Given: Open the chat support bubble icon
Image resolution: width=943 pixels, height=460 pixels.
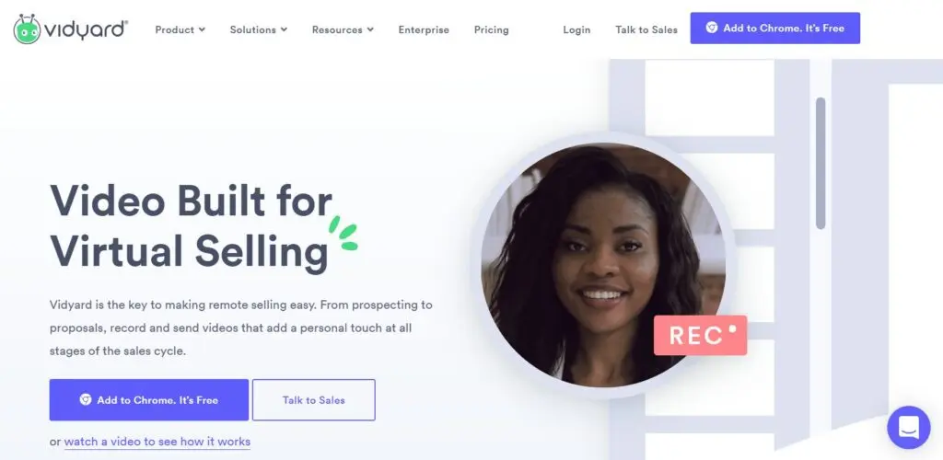Looking at the screenshot, I should coord(908,427).
